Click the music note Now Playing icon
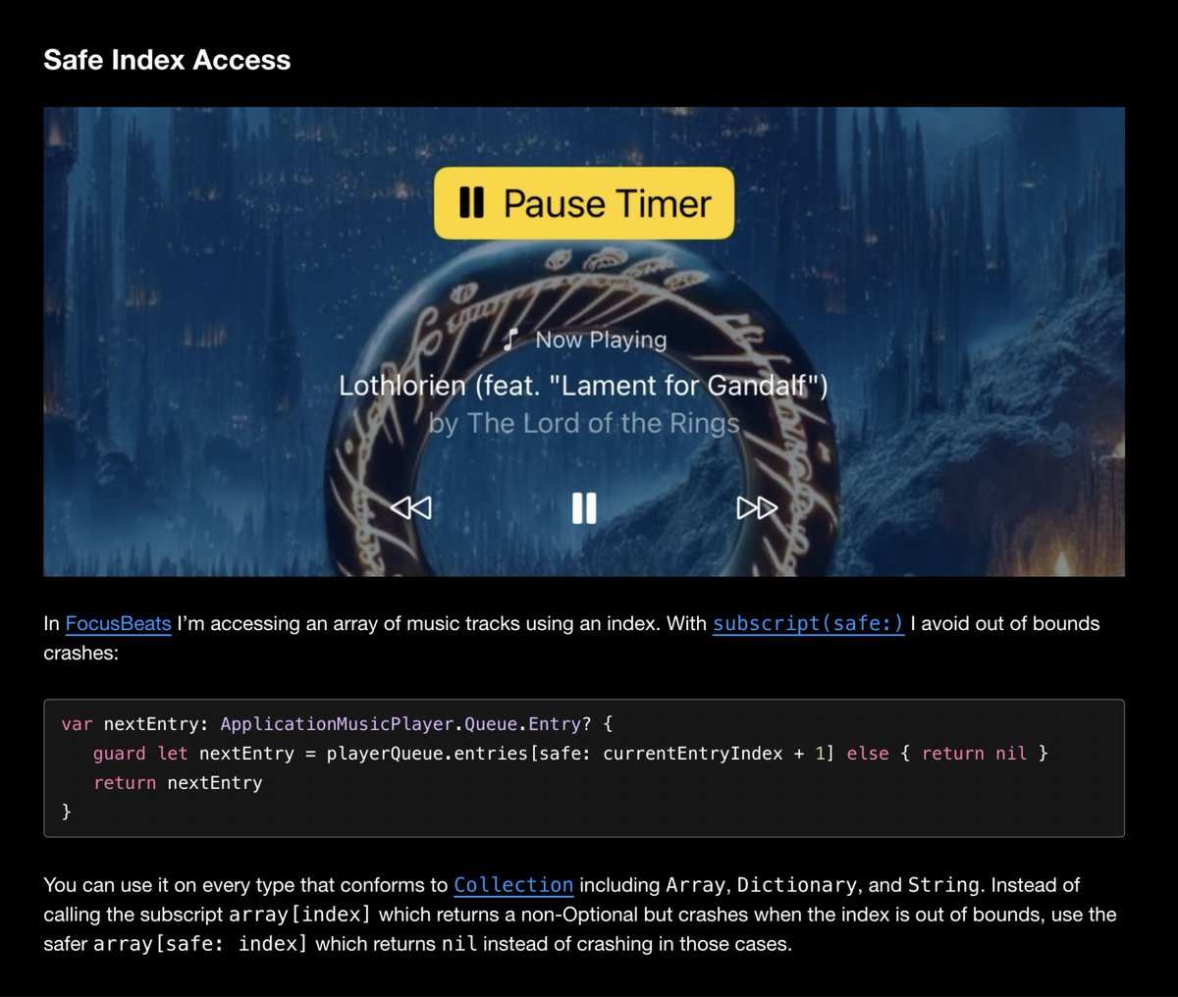 [x=509, y=340]
